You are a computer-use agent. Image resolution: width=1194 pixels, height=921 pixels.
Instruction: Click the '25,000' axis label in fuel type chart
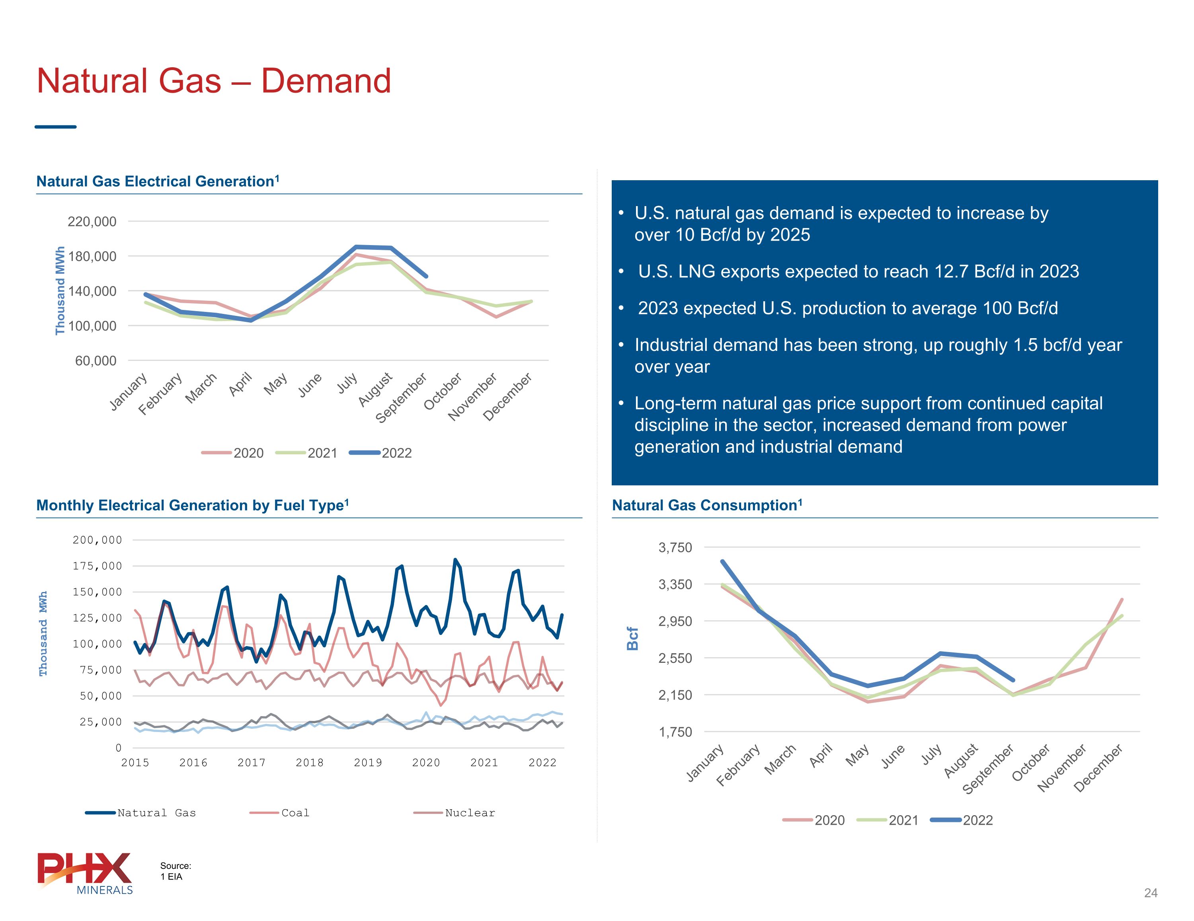[101, 722]
